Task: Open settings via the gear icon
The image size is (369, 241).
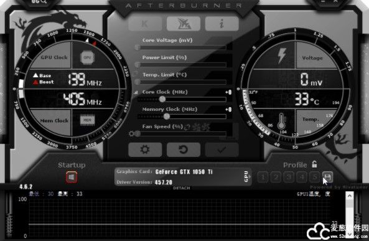Action: click(145, 149)
